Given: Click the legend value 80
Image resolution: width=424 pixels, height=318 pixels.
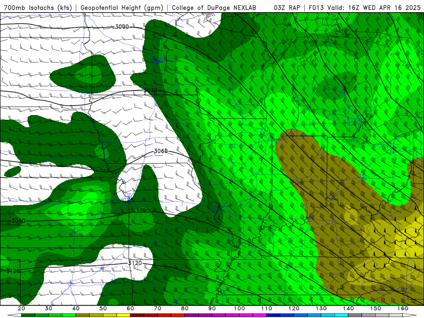Looking at the screenshot, I should coord(184,308).
